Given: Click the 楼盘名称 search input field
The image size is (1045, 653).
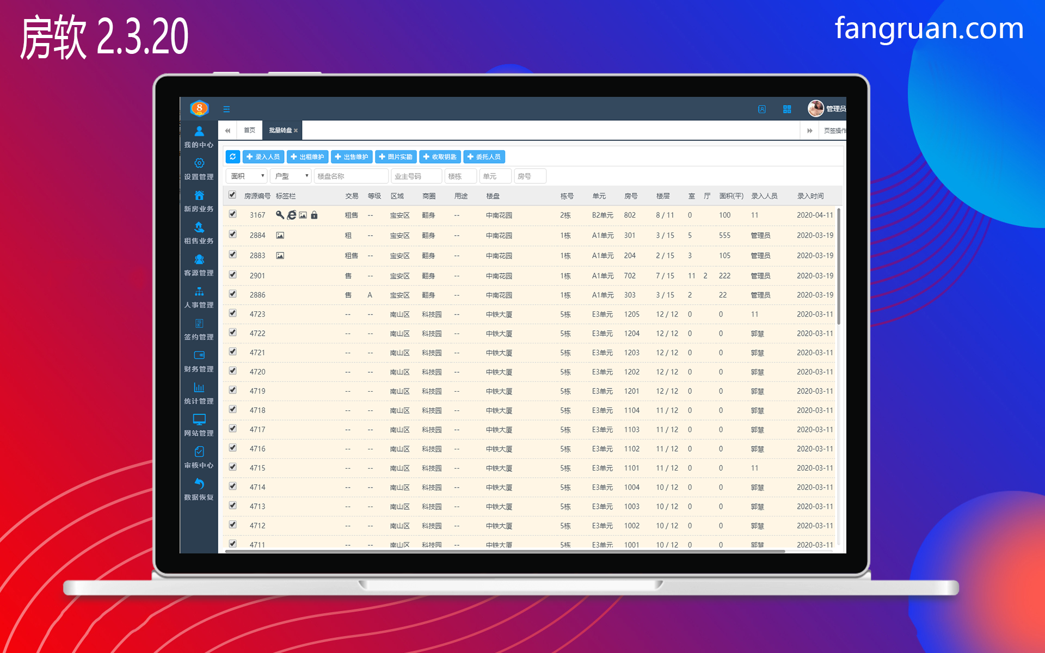Looking at the screenshot, I should (x=351, y=176).
